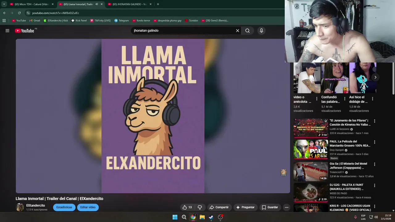Open the ElXandercito channel avatar
The width and height of the screenshot is (395, 222).
coord(20,207)
